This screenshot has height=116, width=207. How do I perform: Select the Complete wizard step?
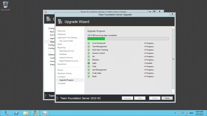tap(61, 83)
